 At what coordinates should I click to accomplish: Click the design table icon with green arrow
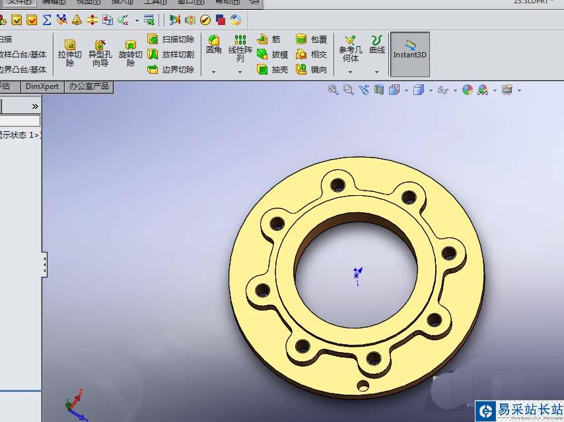point(149,20)
